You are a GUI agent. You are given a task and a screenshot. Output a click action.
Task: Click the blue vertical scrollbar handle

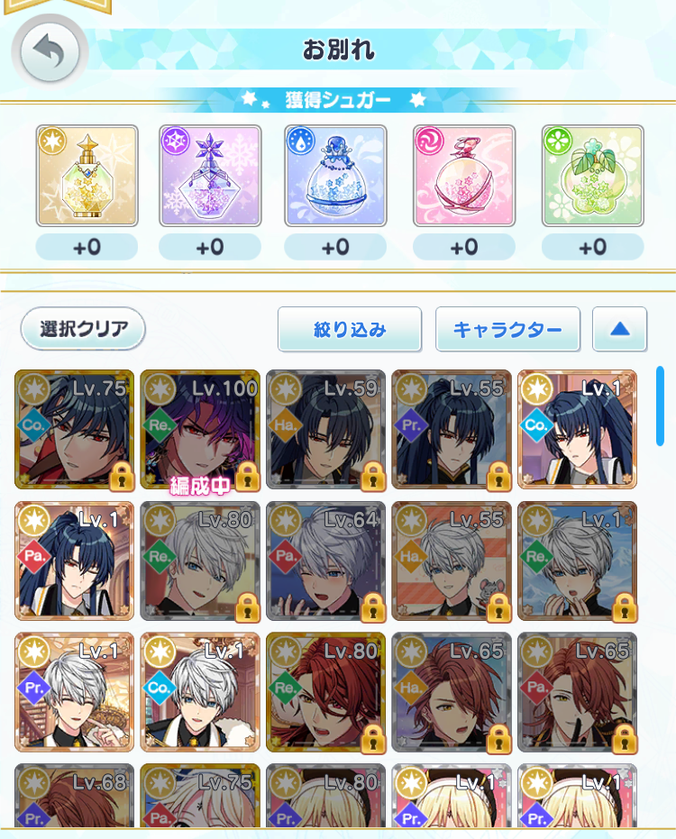pos(660,406)
